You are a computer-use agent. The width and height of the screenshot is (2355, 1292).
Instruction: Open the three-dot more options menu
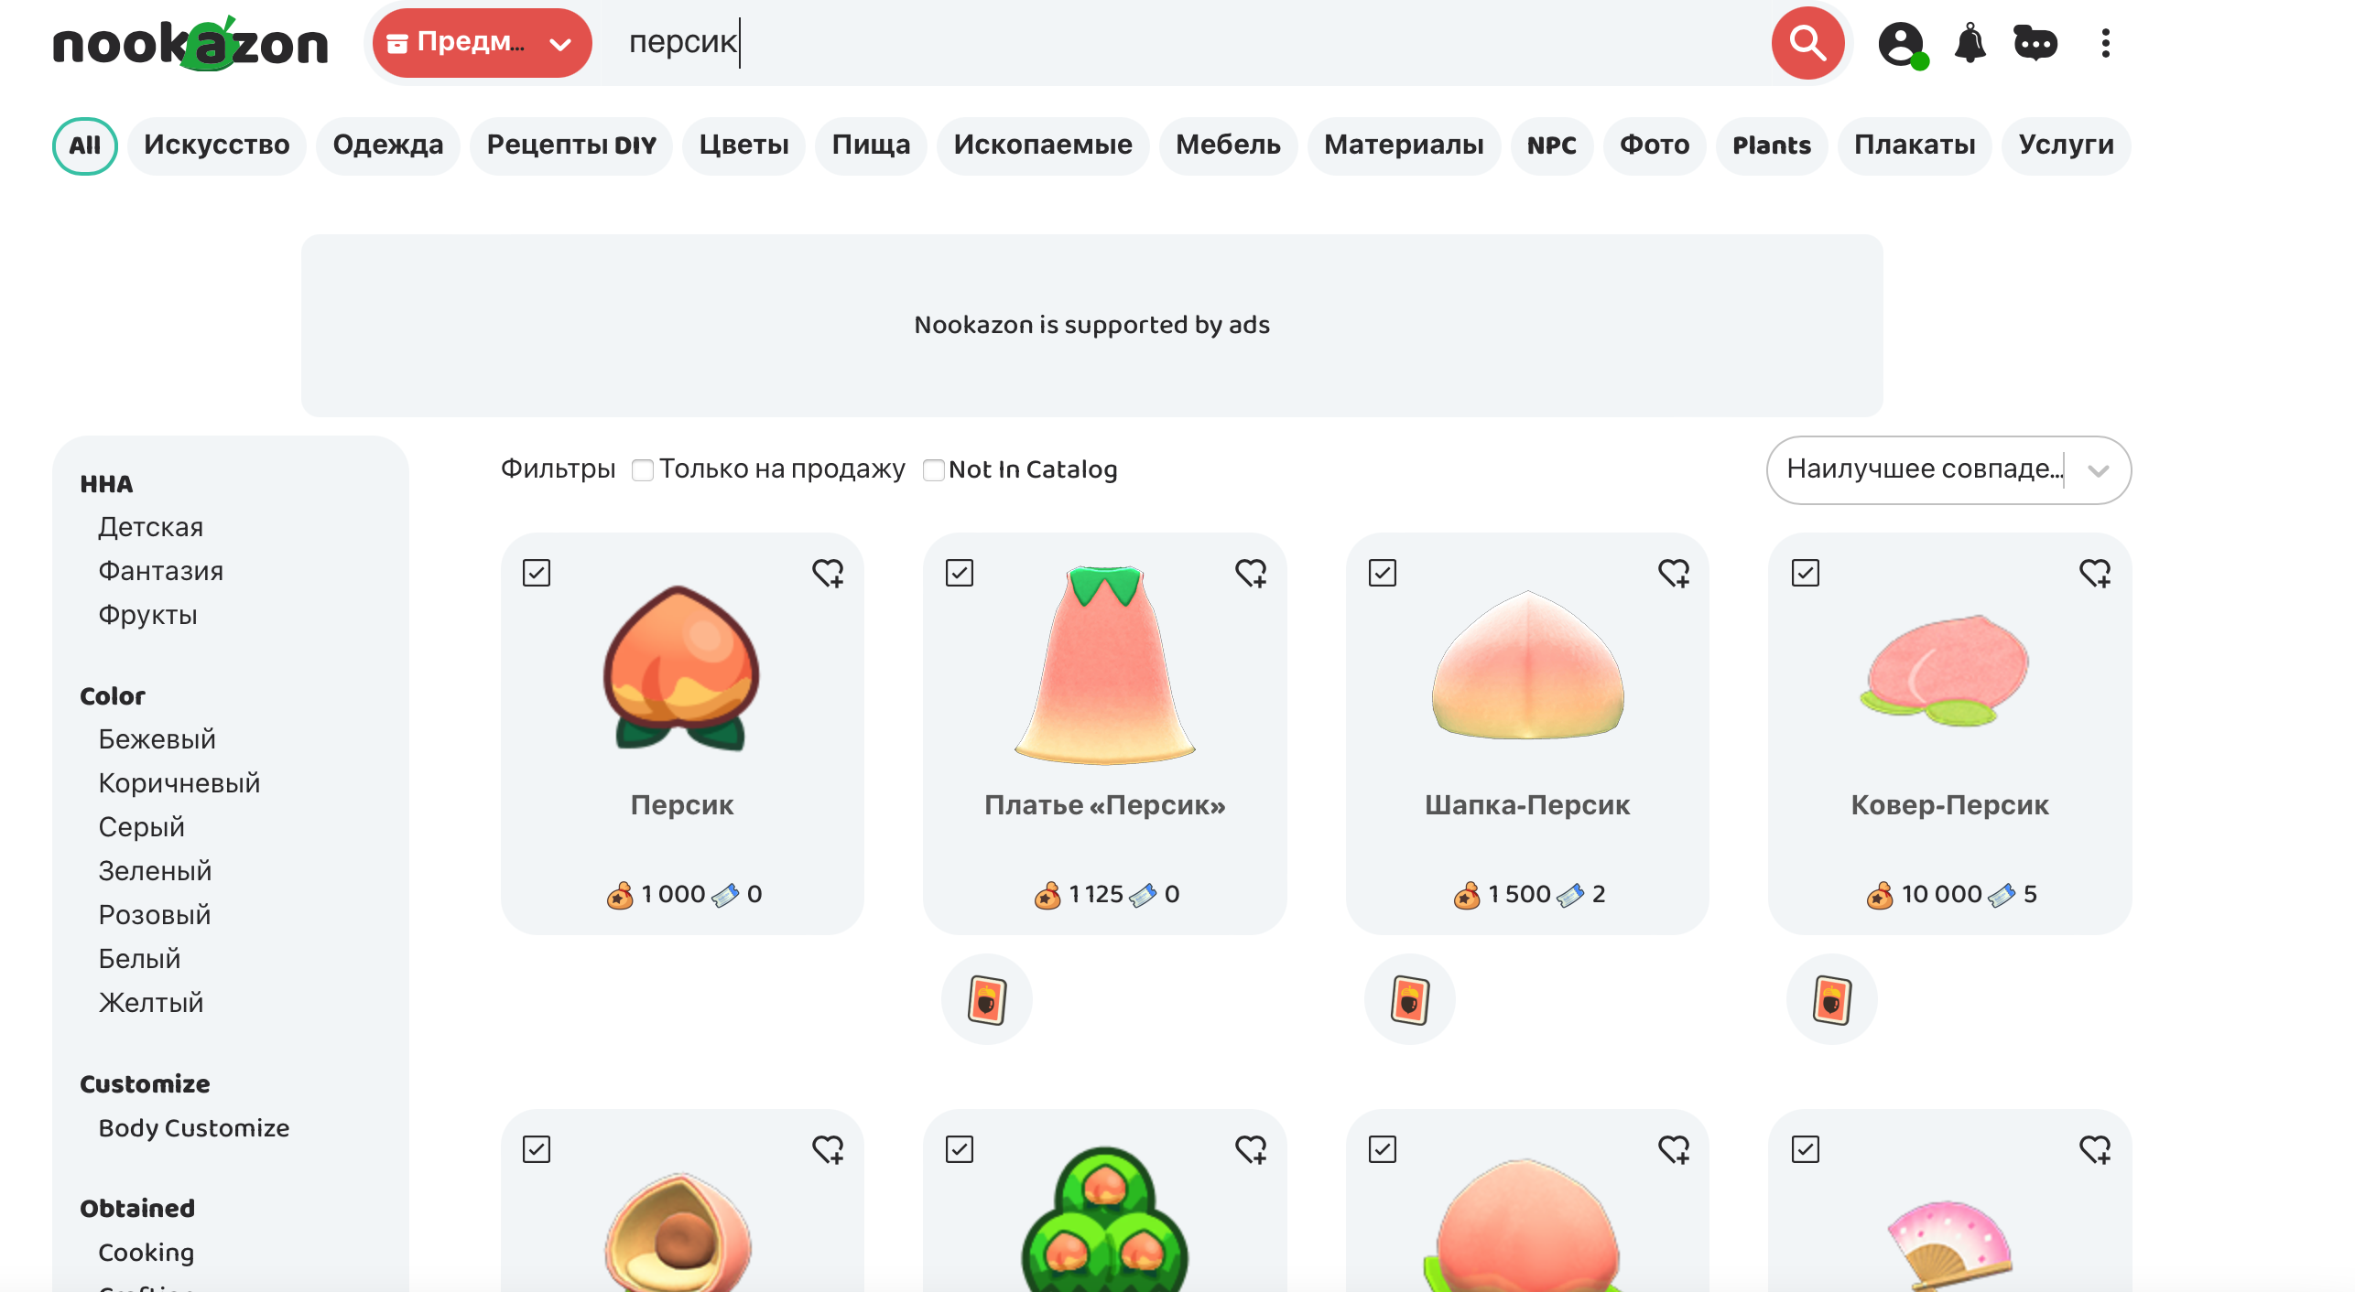pos(2105,43)
